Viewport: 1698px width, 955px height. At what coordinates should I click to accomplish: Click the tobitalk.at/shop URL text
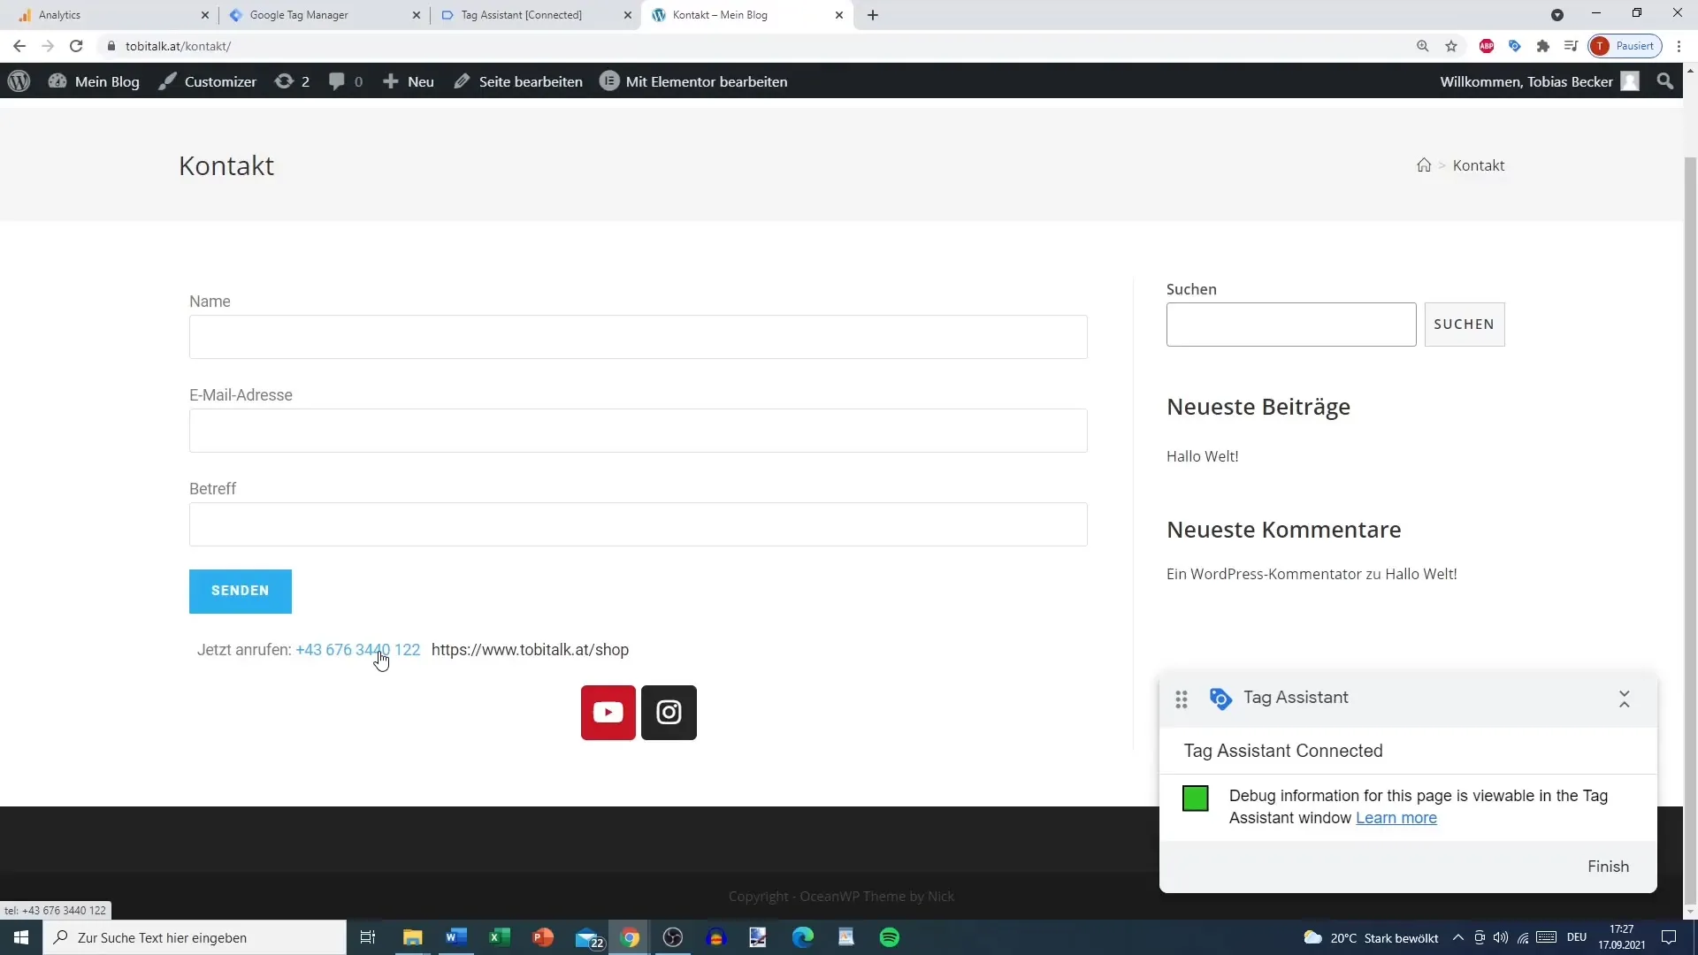tap(530, 650)
